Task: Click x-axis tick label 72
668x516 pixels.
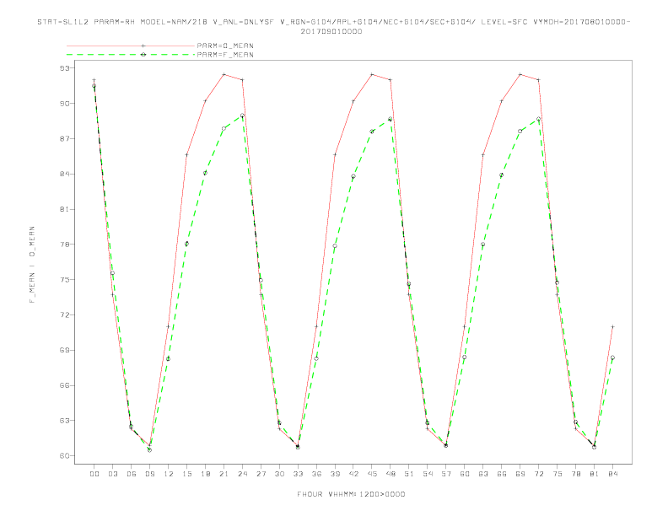Action: point(538,474)
